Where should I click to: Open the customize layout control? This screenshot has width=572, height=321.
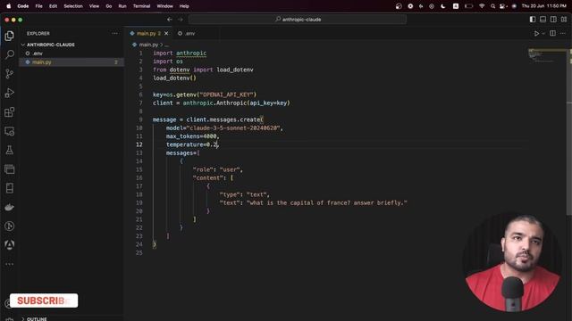(564, 20)
